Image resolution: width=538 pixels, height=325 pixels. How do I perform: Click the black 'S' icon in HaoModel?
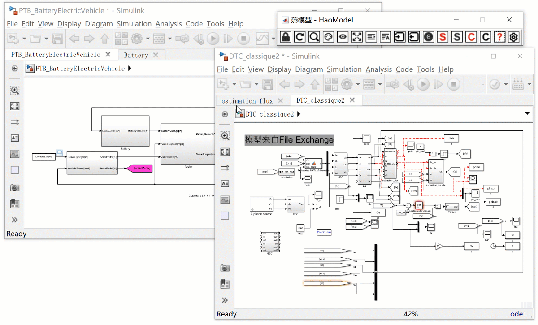[x=457, y=37]
